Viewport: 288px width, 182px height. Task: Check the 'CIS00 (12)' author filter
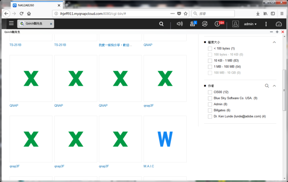click(210, 92)
